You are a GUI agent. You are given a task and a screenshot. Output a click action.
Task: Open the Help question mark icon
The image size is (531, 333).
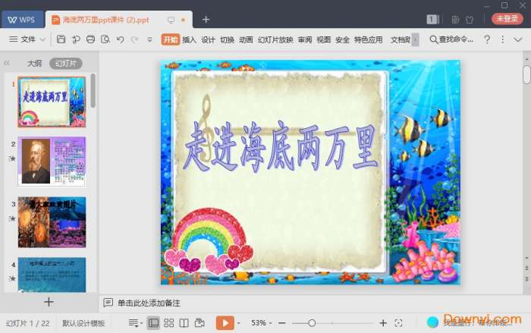pos(486,39)
